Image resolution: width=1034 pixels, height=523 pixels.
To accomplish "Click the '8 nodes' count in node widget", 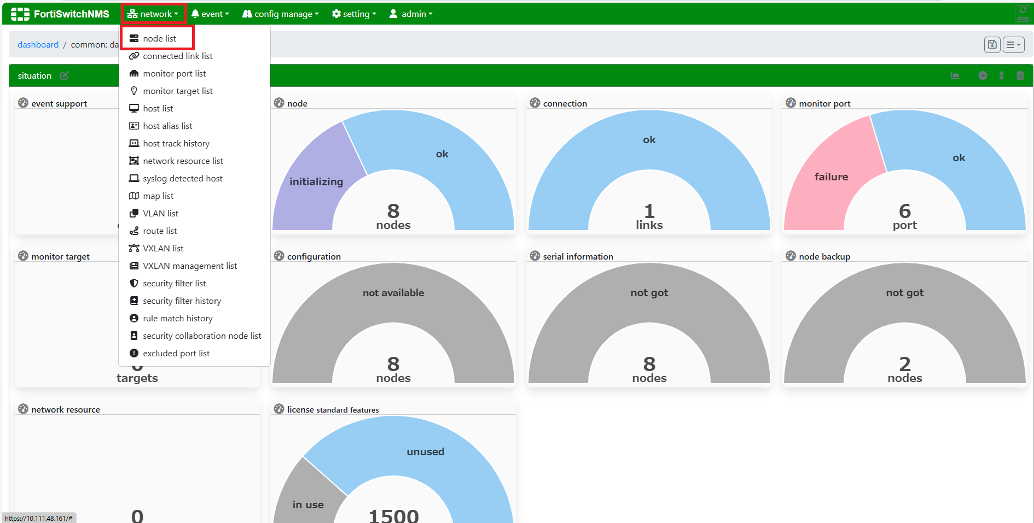I will pos(393,217).
